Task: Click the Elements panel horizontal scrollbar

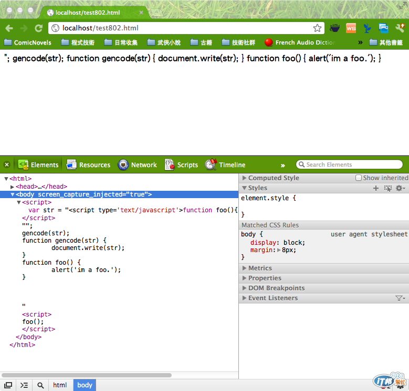Action: [x=87, y=375]
